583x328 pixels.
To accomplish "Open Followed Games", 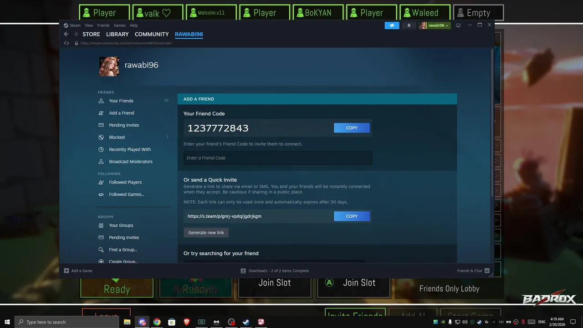I will tap(127, 195).
